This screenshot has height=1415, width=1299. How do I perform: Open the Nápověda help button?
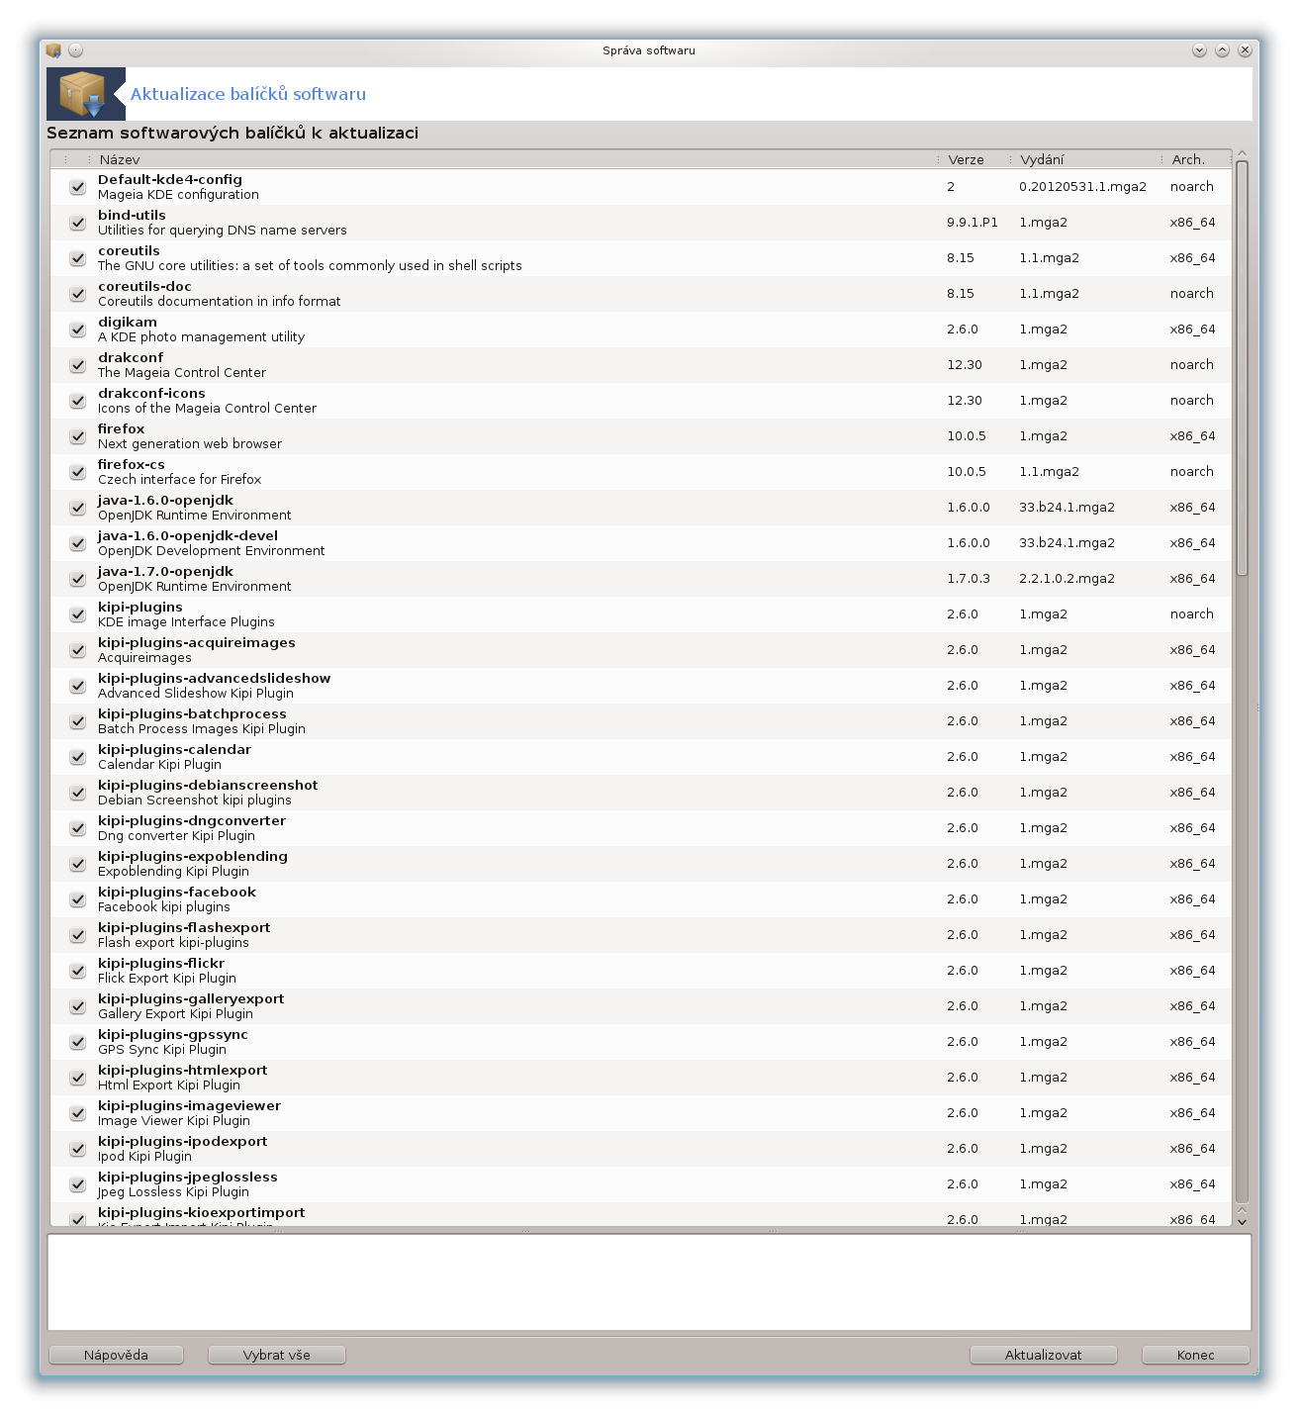[x=116, y=1355]
